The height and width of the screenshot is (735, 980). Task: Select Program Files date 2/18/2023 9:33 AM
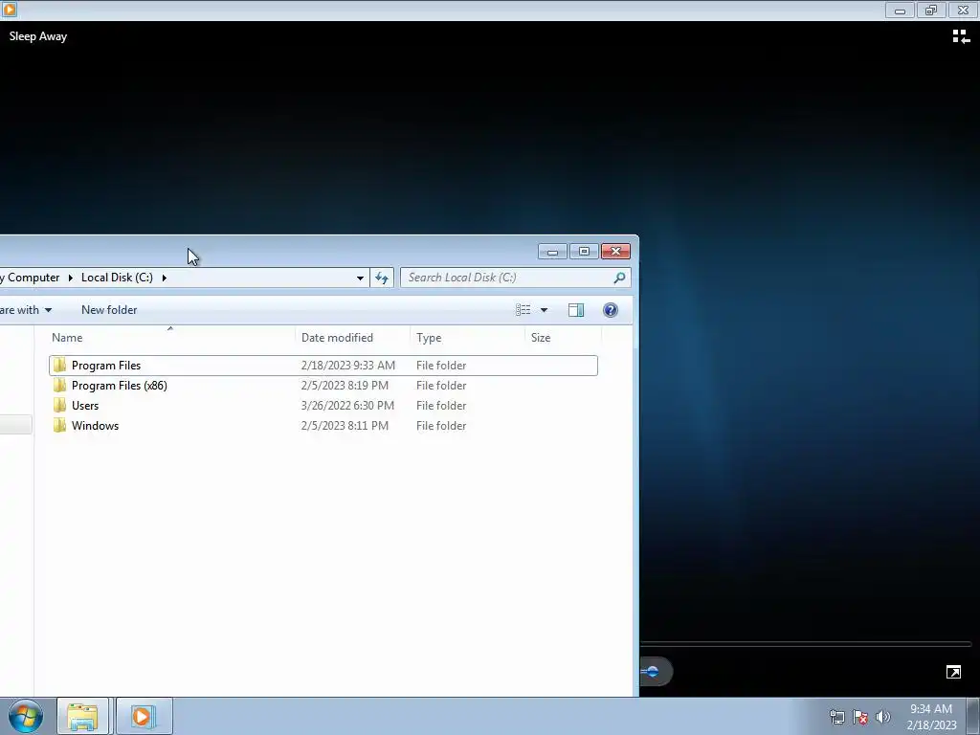click(x=348, y=365)
